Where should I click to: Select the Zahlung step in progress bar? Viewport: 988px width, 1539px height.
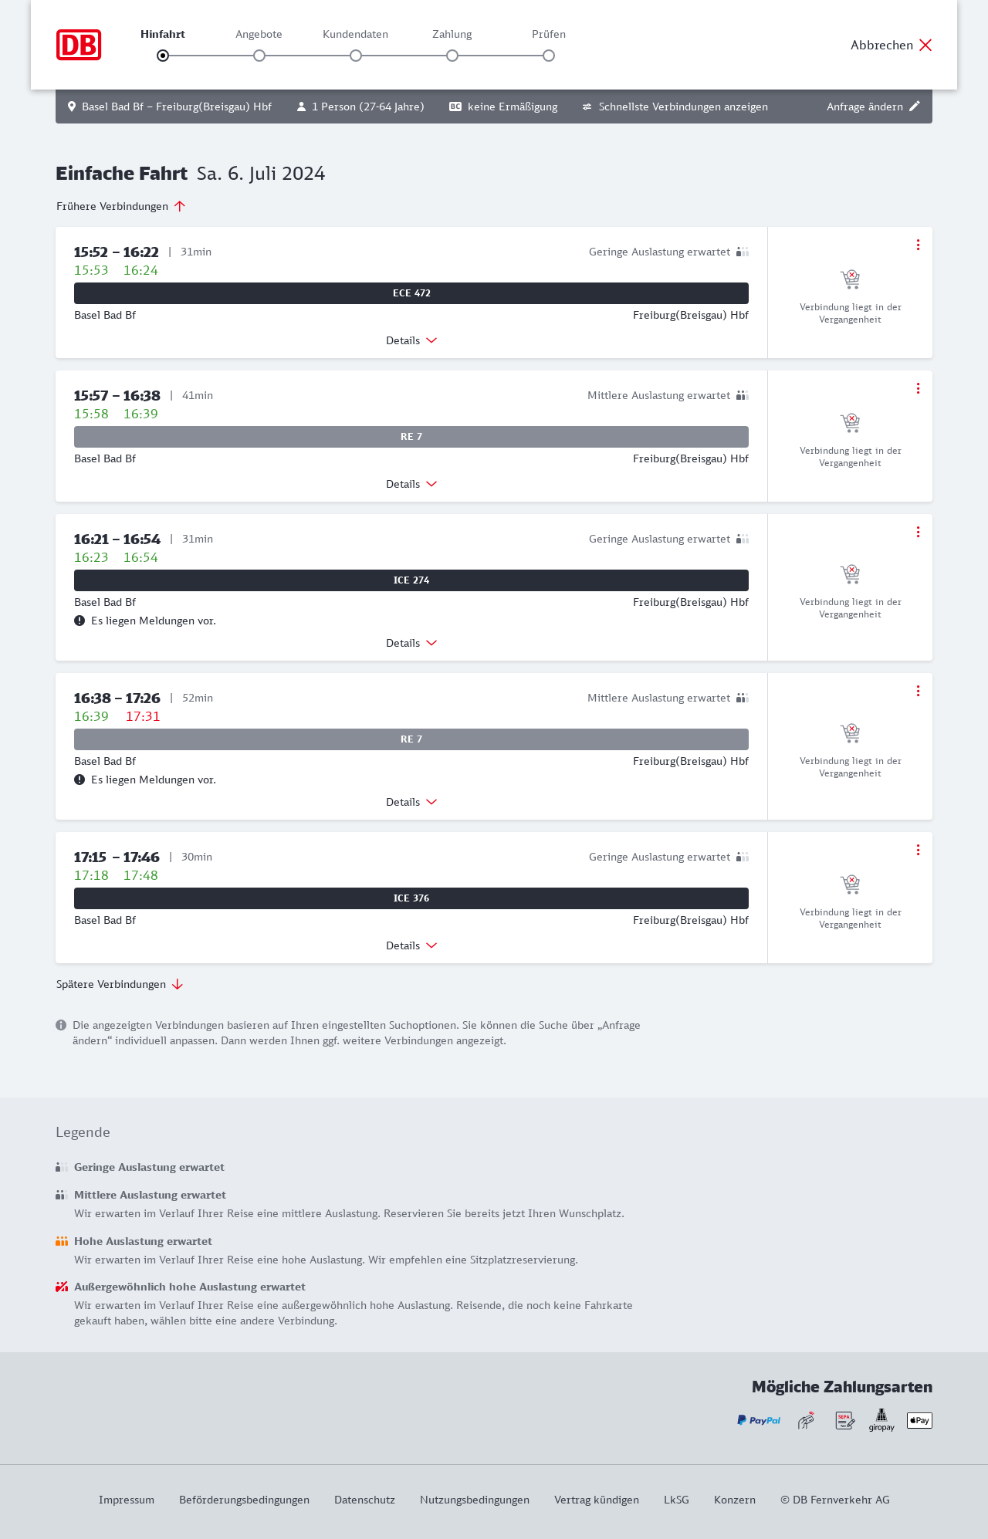452,56
